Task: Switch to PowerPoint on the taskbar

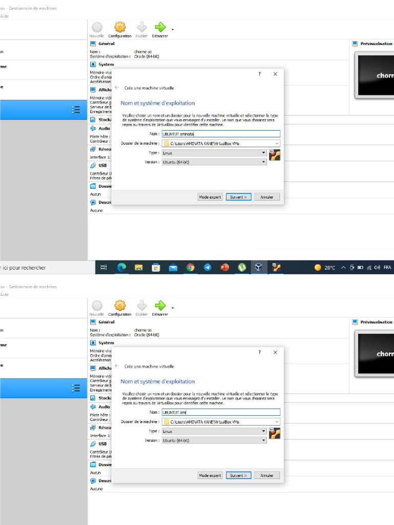Action: (225, 267)
